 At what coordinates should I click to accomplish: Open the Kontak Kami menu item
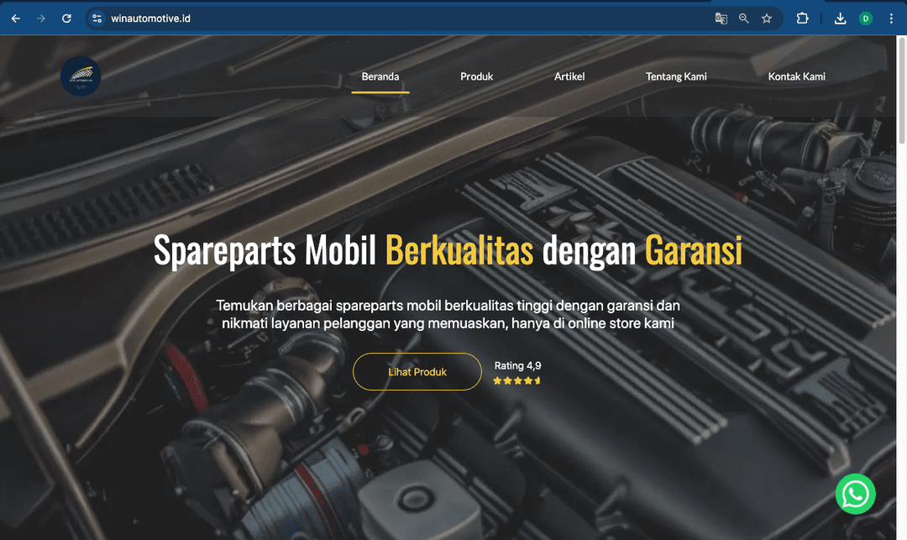[x=796, y=76]
